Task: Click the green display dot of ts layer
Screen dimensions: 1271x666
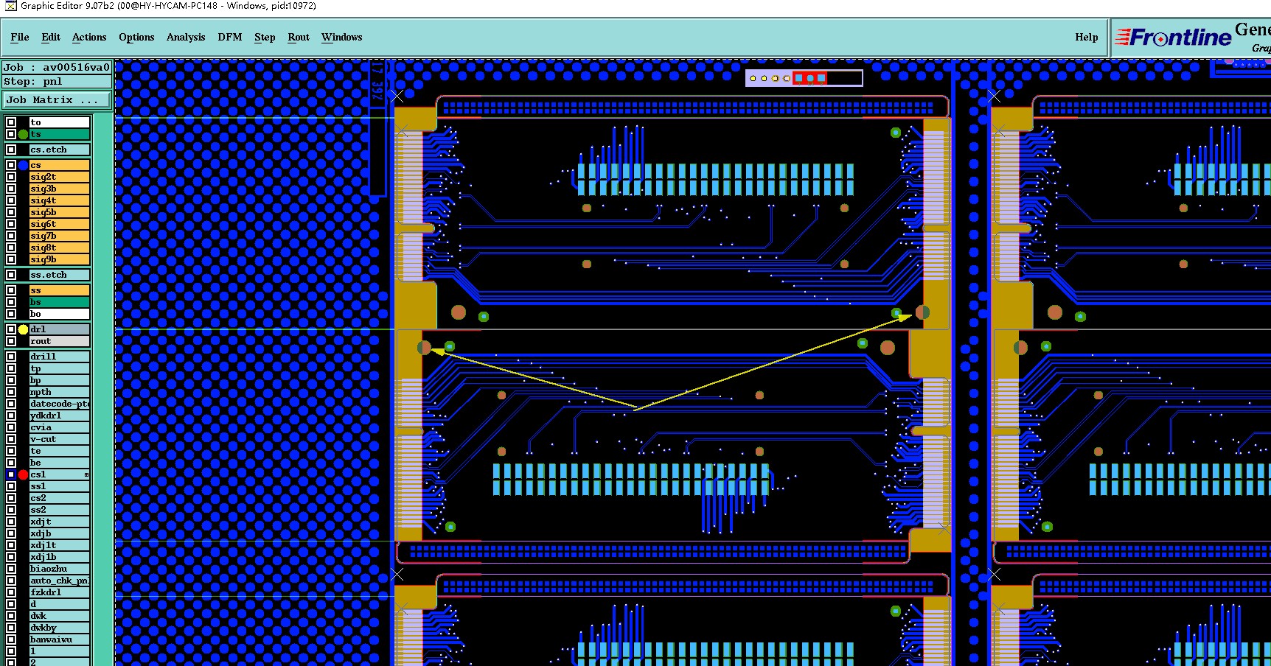Action: [24, 134]
